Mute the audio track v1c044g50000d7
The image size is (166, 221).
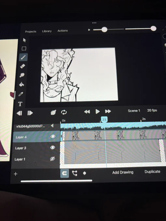[x=52, y=125]
